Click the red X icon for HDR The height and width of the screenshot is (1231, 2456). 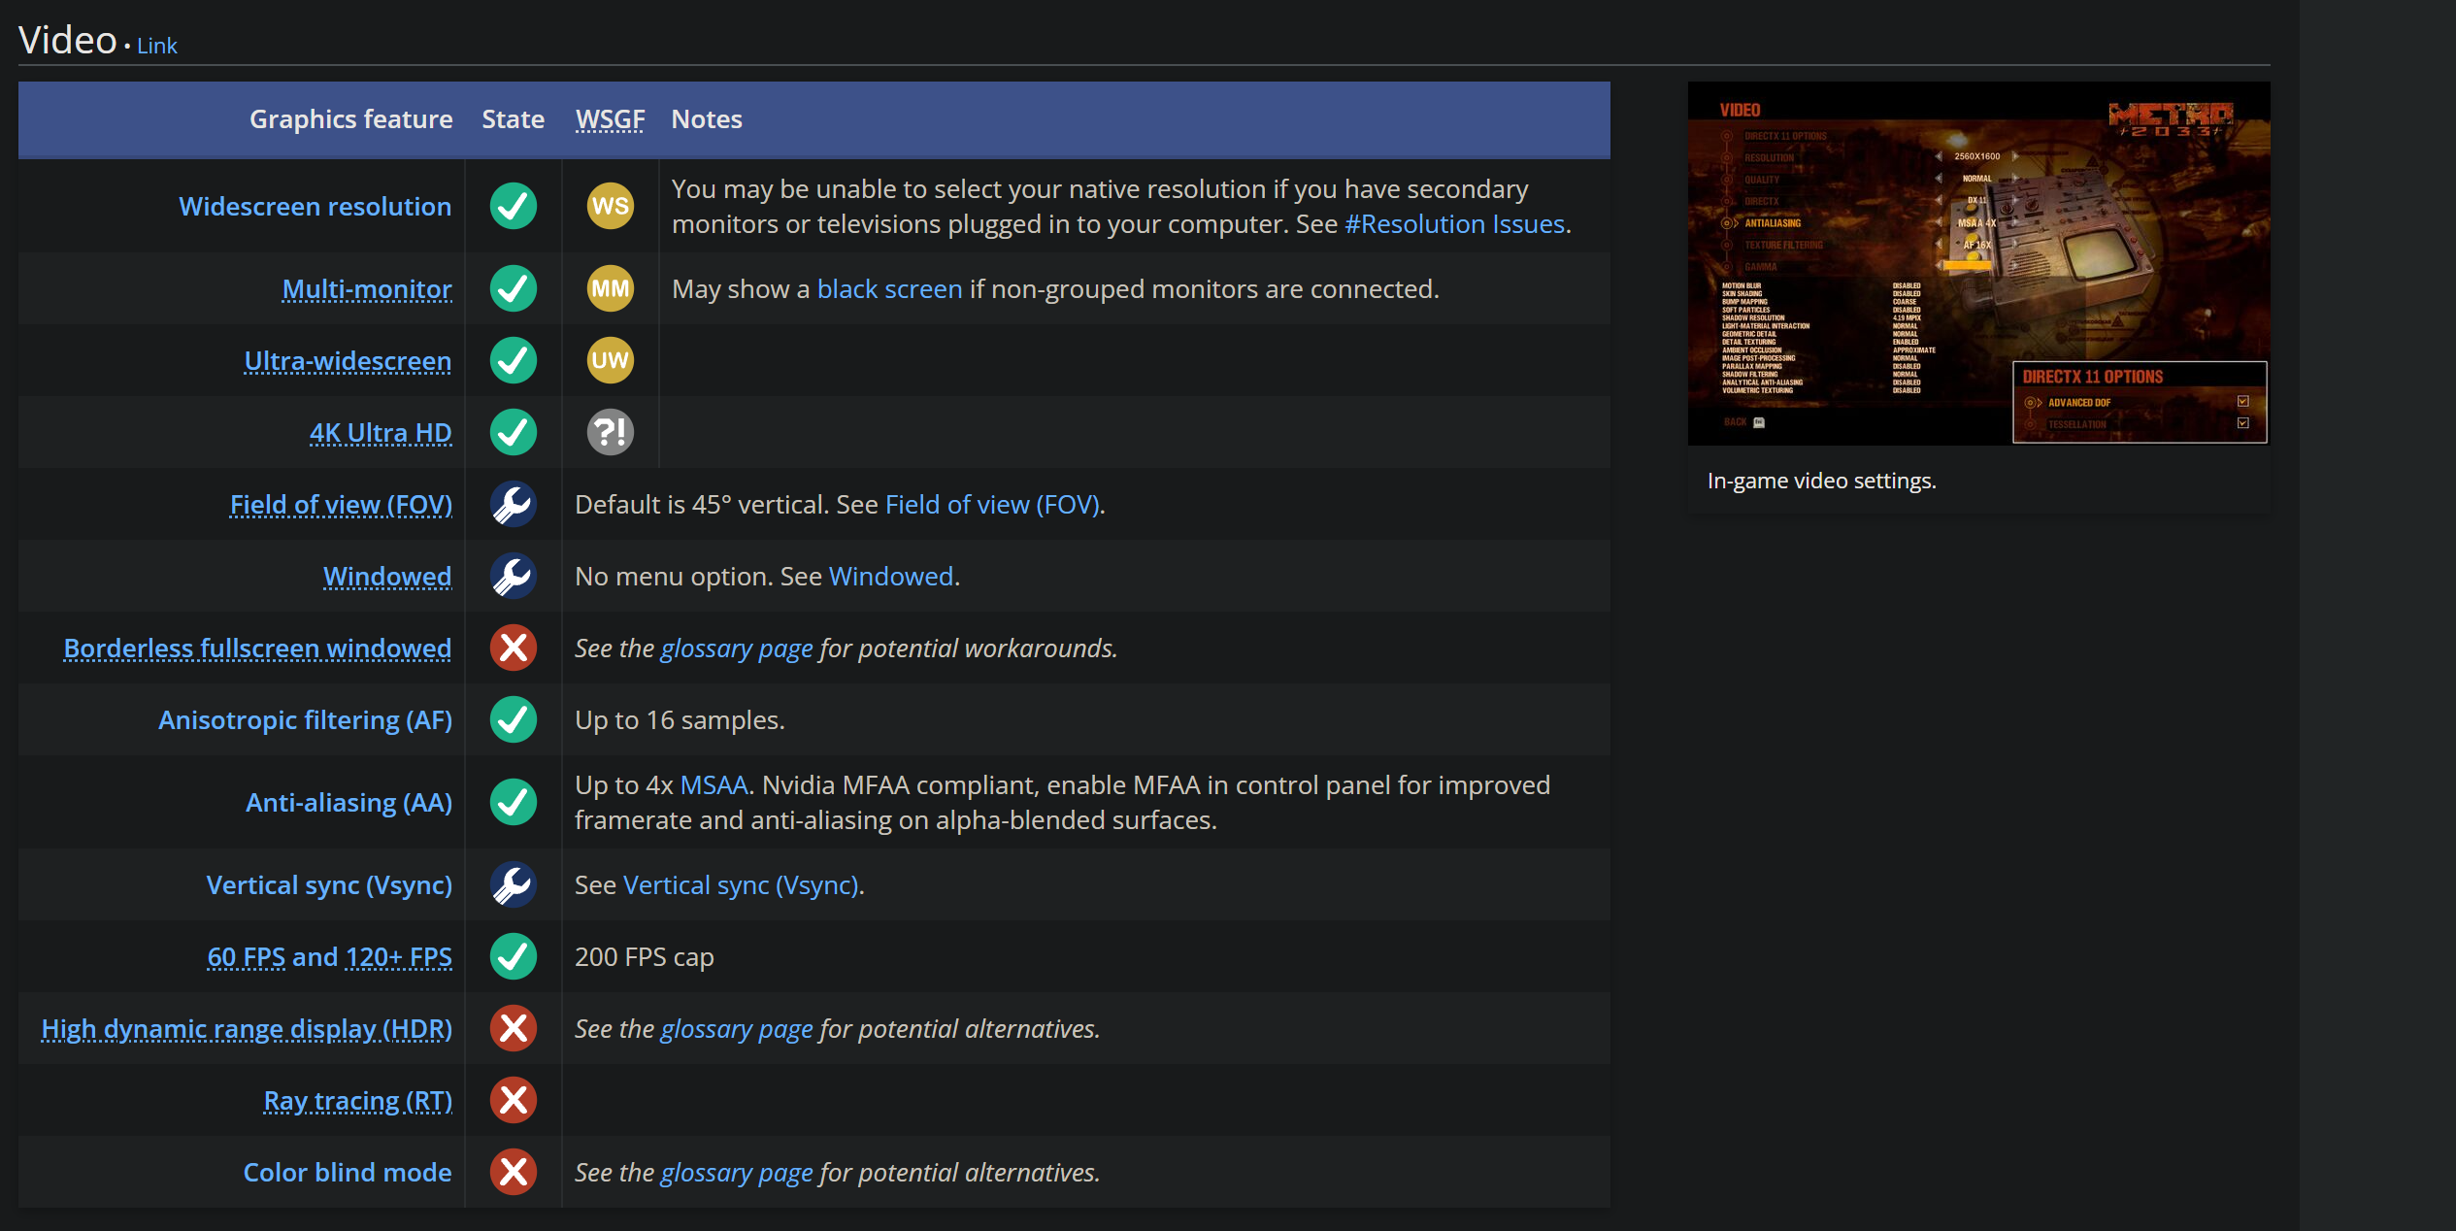coord(514,1028)
